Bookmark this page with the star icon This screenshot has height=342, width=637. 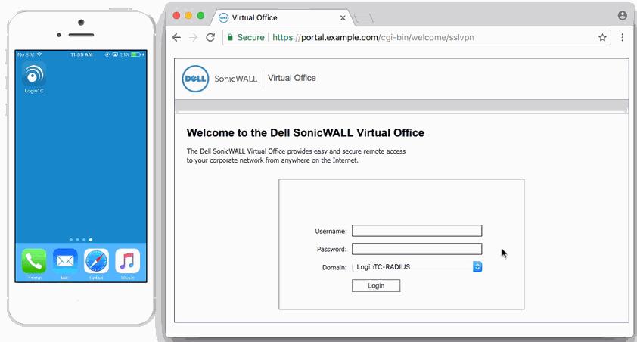[x=602, y=37]
